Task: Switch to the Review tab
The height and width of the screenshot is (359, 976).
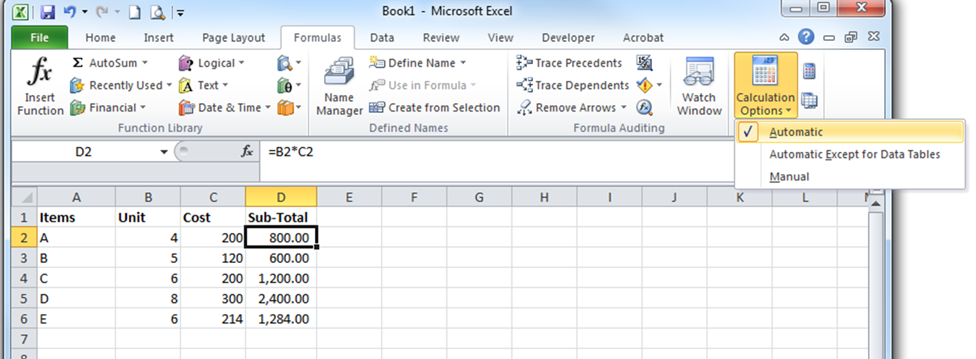Action: [x=441, y=38]
